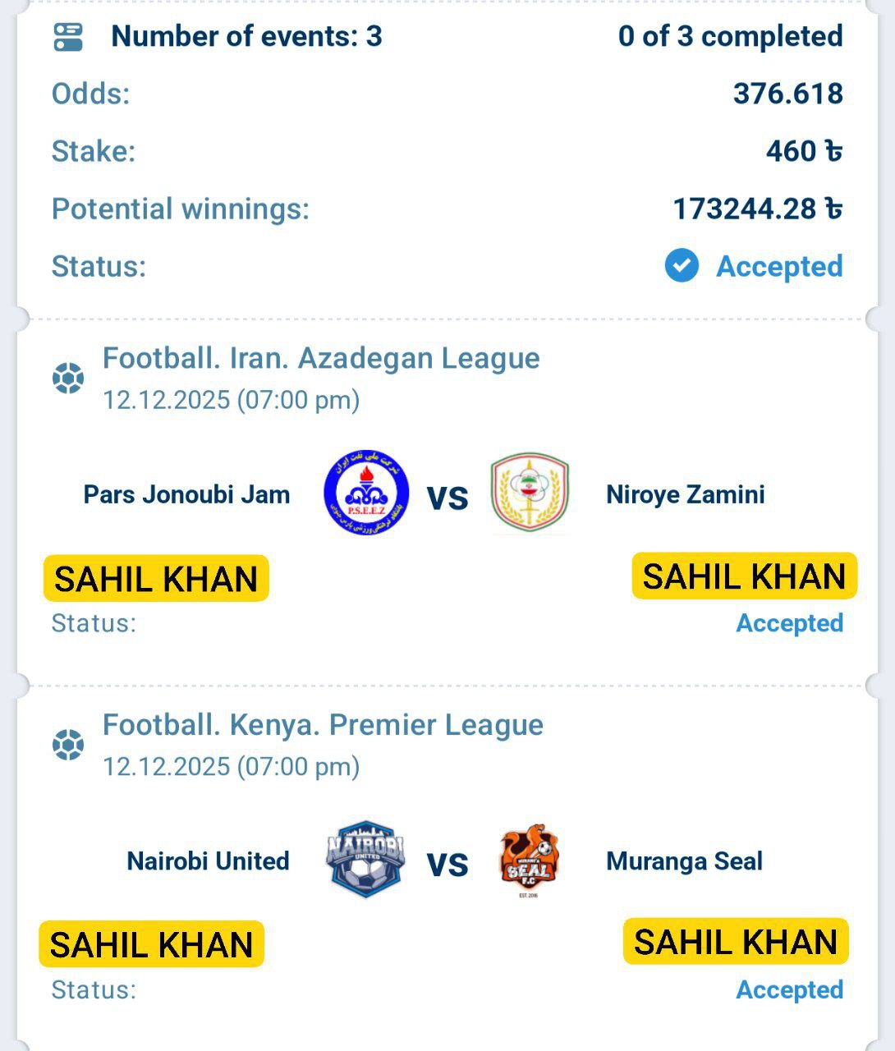Viewport: 895px width, 1051px height.
Task: Tap the football icon beside Kenya Premier League
Action: (x=68, y=745)
